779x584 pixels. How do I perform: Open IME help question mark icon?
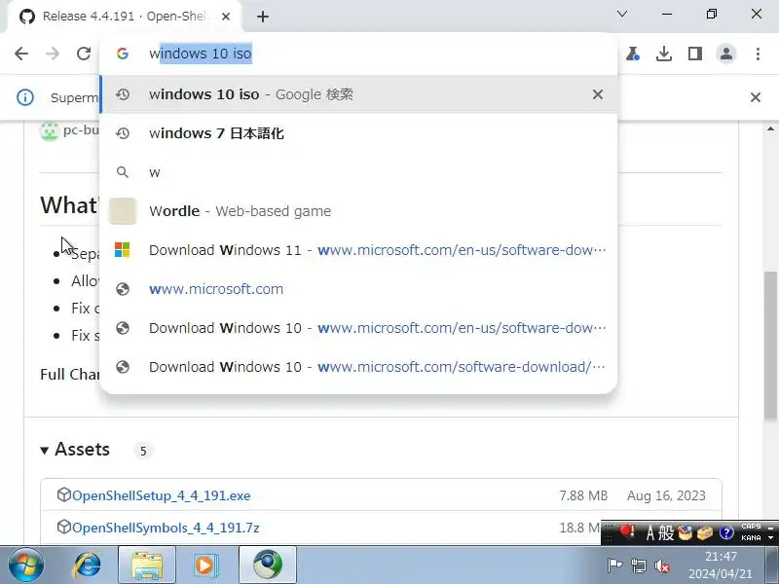[x=726, y=532]
